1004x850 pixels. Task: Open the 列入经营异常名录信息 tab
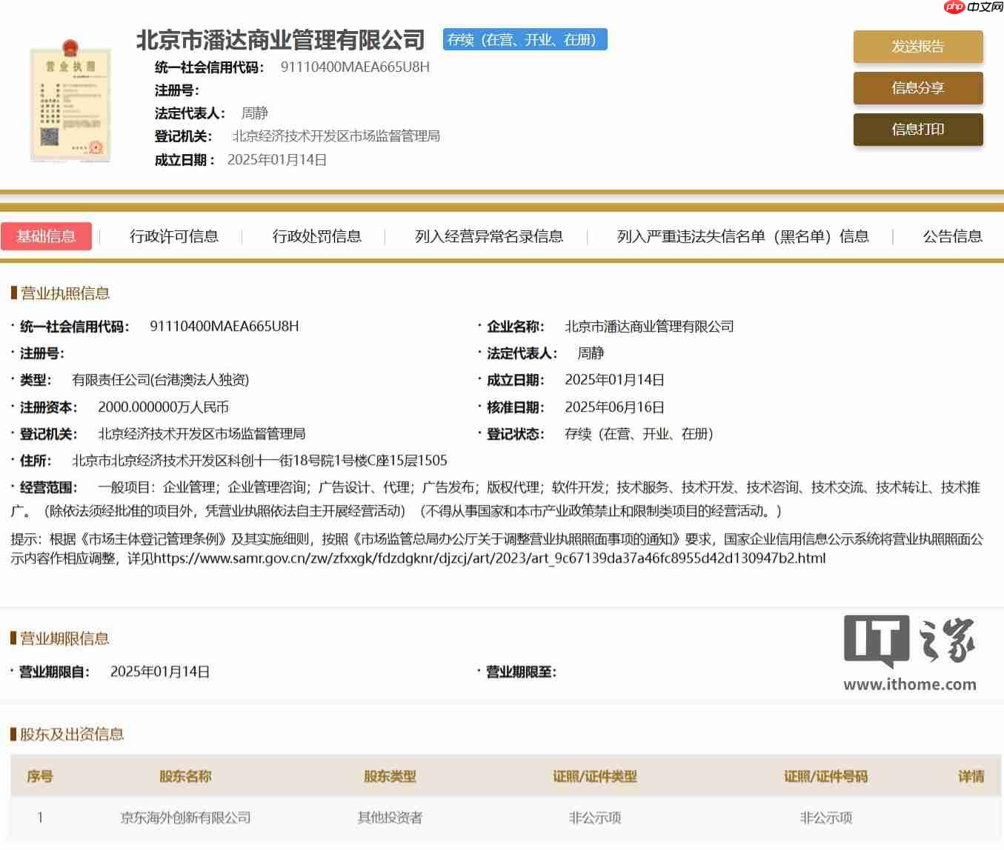pyautogui.click(x=490, y=236)
